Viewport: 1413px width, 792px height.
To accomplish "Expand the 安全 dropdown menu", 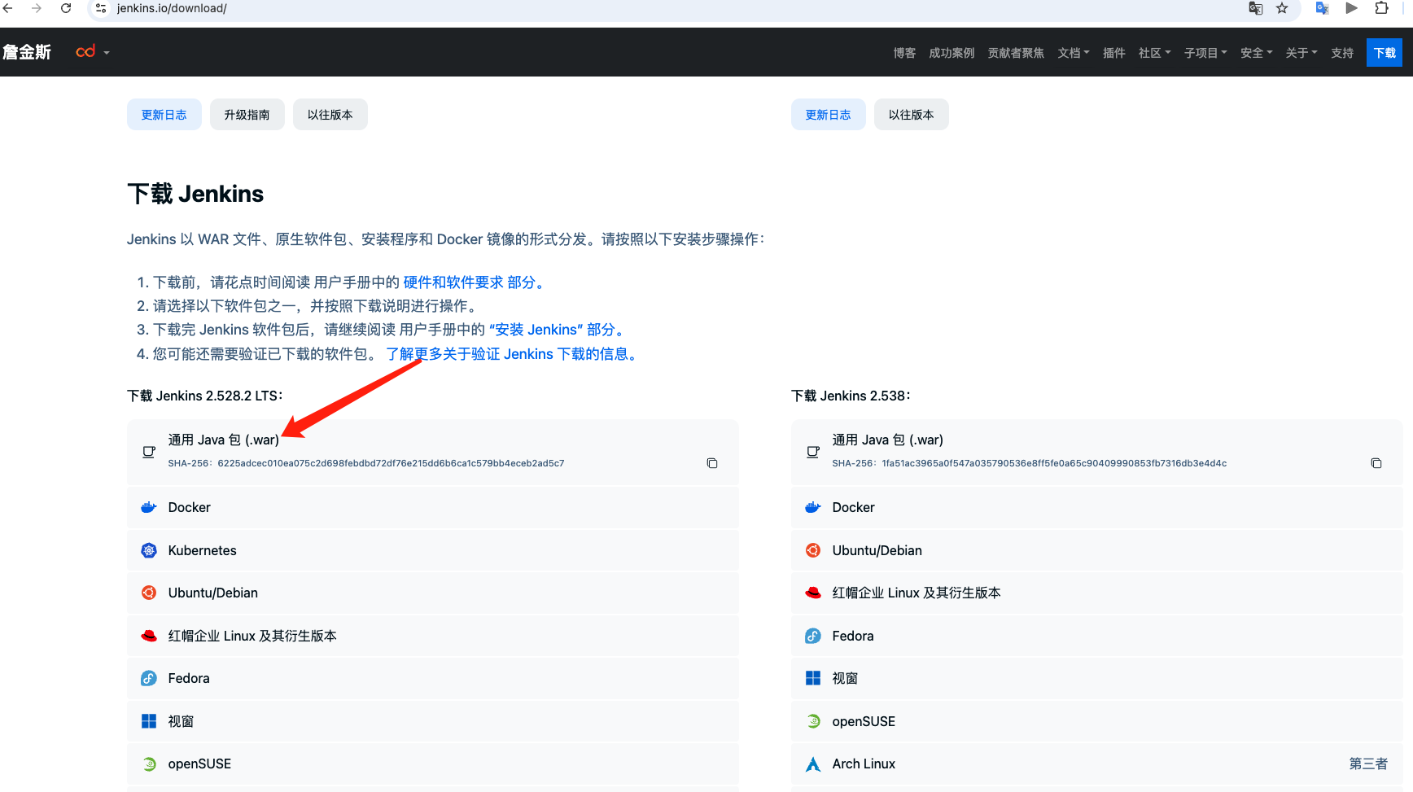I will [x=1256, y=53].
